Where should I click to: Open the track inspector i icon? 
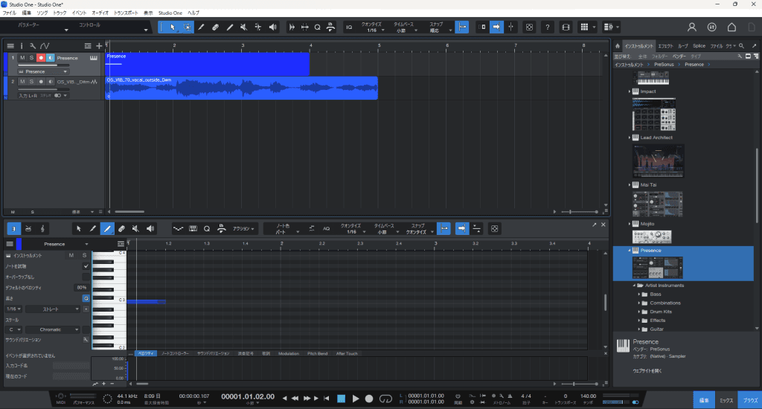tap(22, 45)
